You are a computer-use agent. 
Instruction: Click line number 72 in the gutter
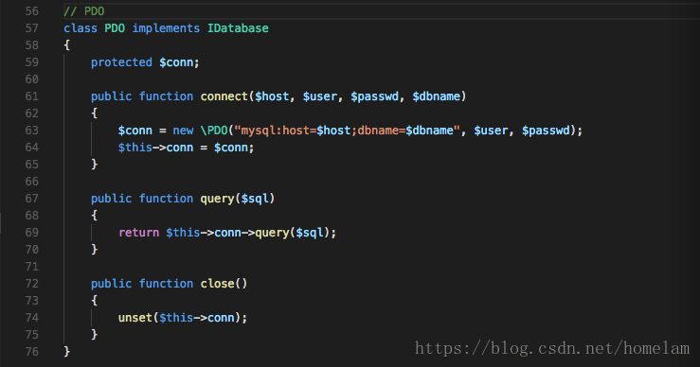click(x=31, y=284)
